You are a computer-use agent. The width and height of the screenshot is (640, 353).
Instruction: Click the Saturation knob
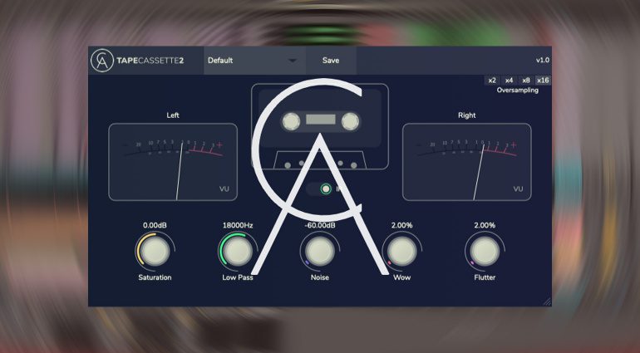pyautogui.click(x=155, y=250)
